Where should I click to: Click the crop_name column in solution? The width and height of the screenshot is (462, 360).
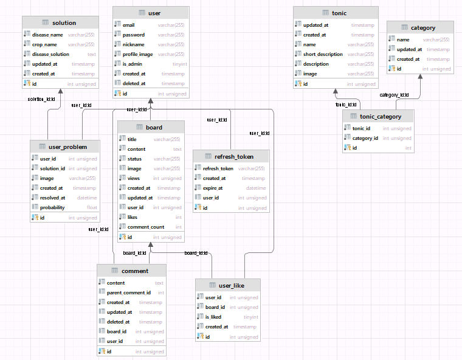point(60,44)
